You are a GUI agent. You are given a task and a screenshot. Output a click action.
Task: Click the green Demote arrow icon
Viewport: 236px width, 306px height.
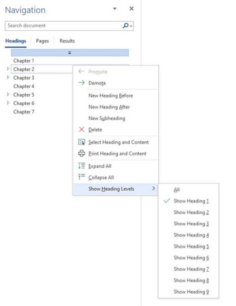click(82, 83)
